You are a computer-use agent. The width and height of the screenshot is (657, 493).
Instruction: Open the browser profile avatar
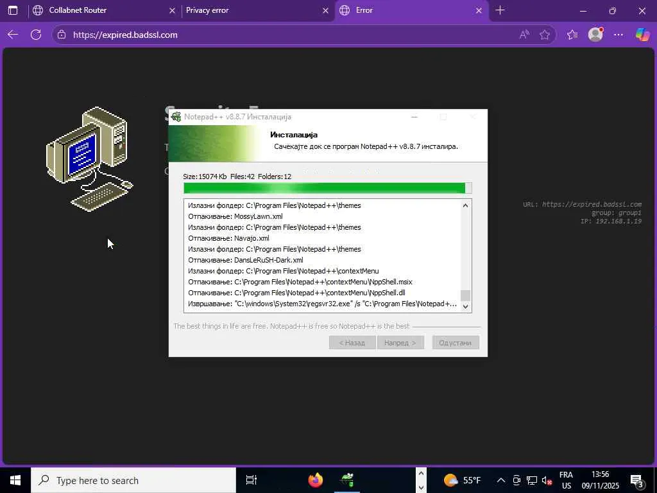595,35
